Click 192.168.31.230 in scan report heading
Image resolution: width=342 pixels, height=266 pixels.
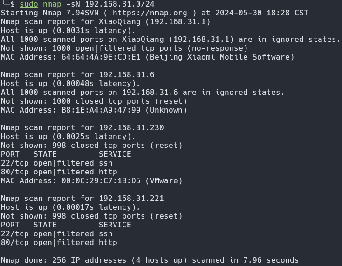click(x=131, y=128)
